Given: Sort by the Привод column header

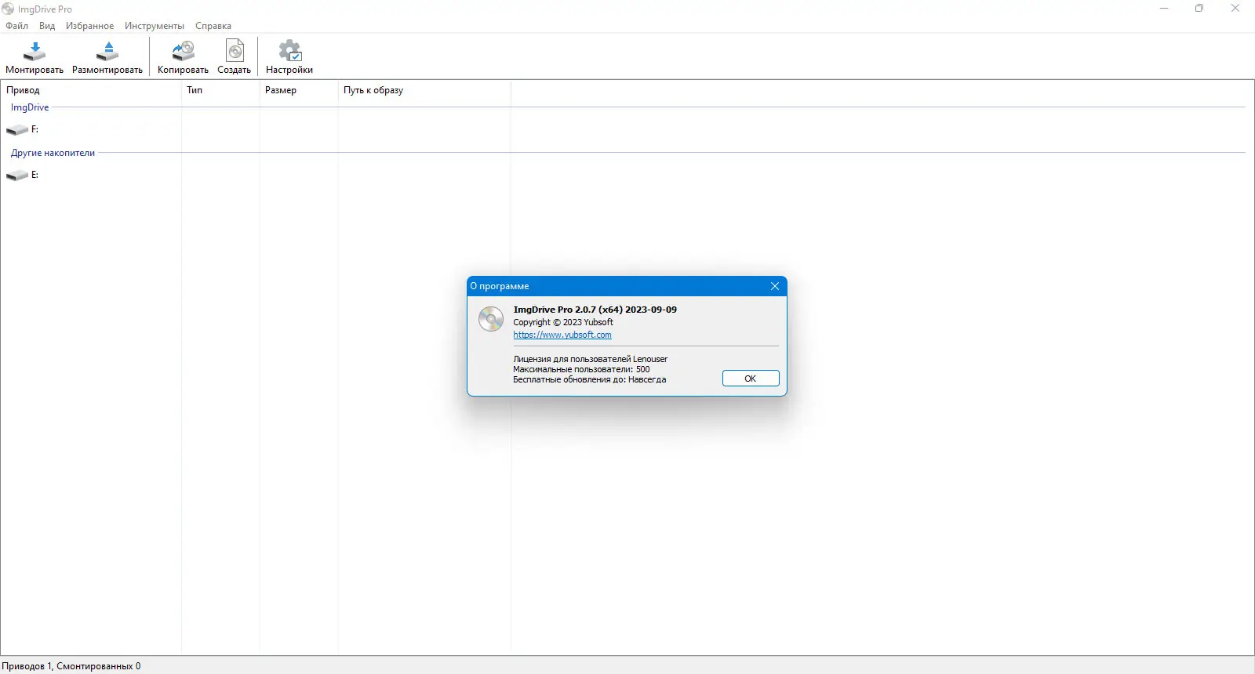Looking at the screenshot, I should (x=91, y=90).
